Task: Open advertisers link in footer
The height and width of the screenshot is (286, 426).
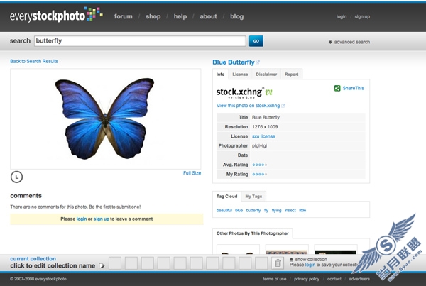Action: pos(359,279)
